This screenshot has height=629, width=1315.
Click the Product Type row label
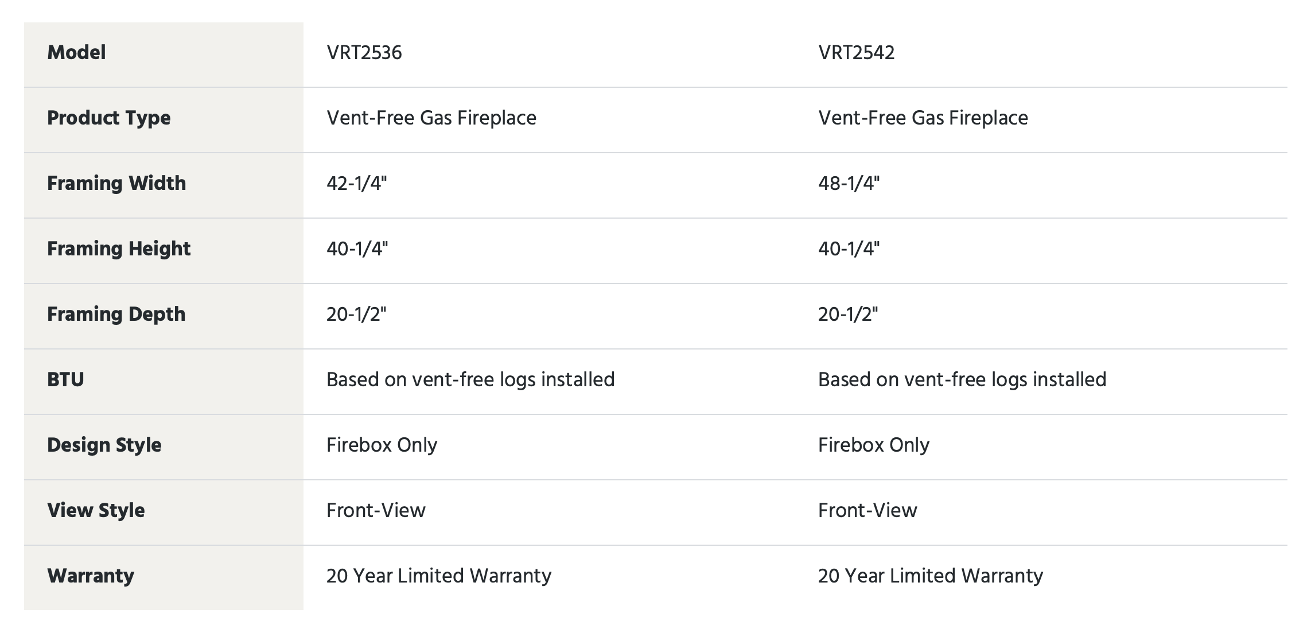pyautogui.click(x=109, y=118)
